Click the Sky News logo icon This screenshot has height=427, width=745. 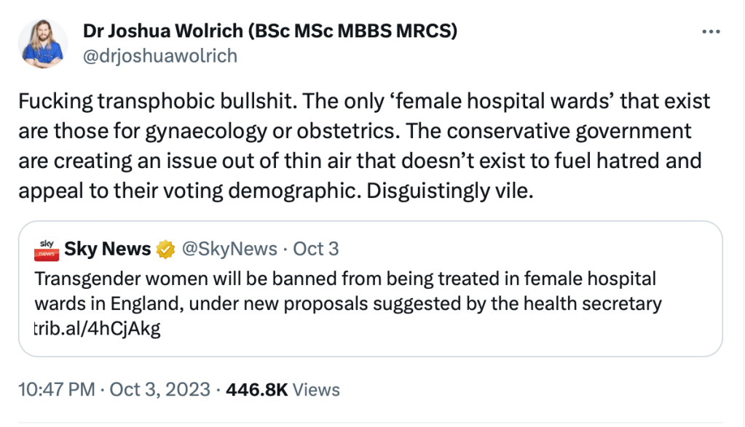pyautogui.click(x=46, y=250)
